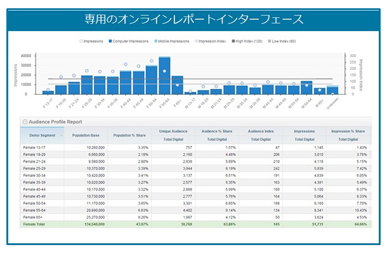Screen dimensions: 387x254
Task: Select the tallest F 55-64 bar
Action: click(164, 76)
